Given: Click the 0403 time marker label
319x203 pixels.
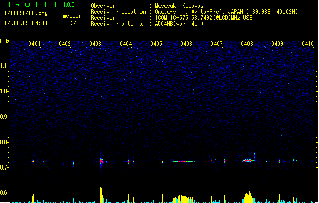Looking at the screenshot, I should point(95,44).
